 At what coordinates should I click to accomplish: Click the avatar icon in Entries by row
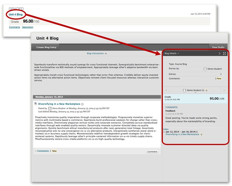click(205, 69)
